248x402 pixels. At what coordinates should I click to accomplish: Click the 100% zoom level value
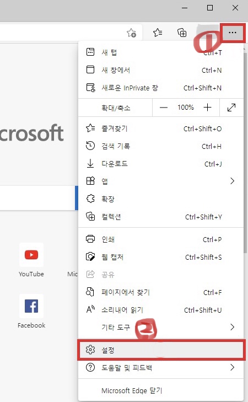pyautogui.click(x=186, y=108)
